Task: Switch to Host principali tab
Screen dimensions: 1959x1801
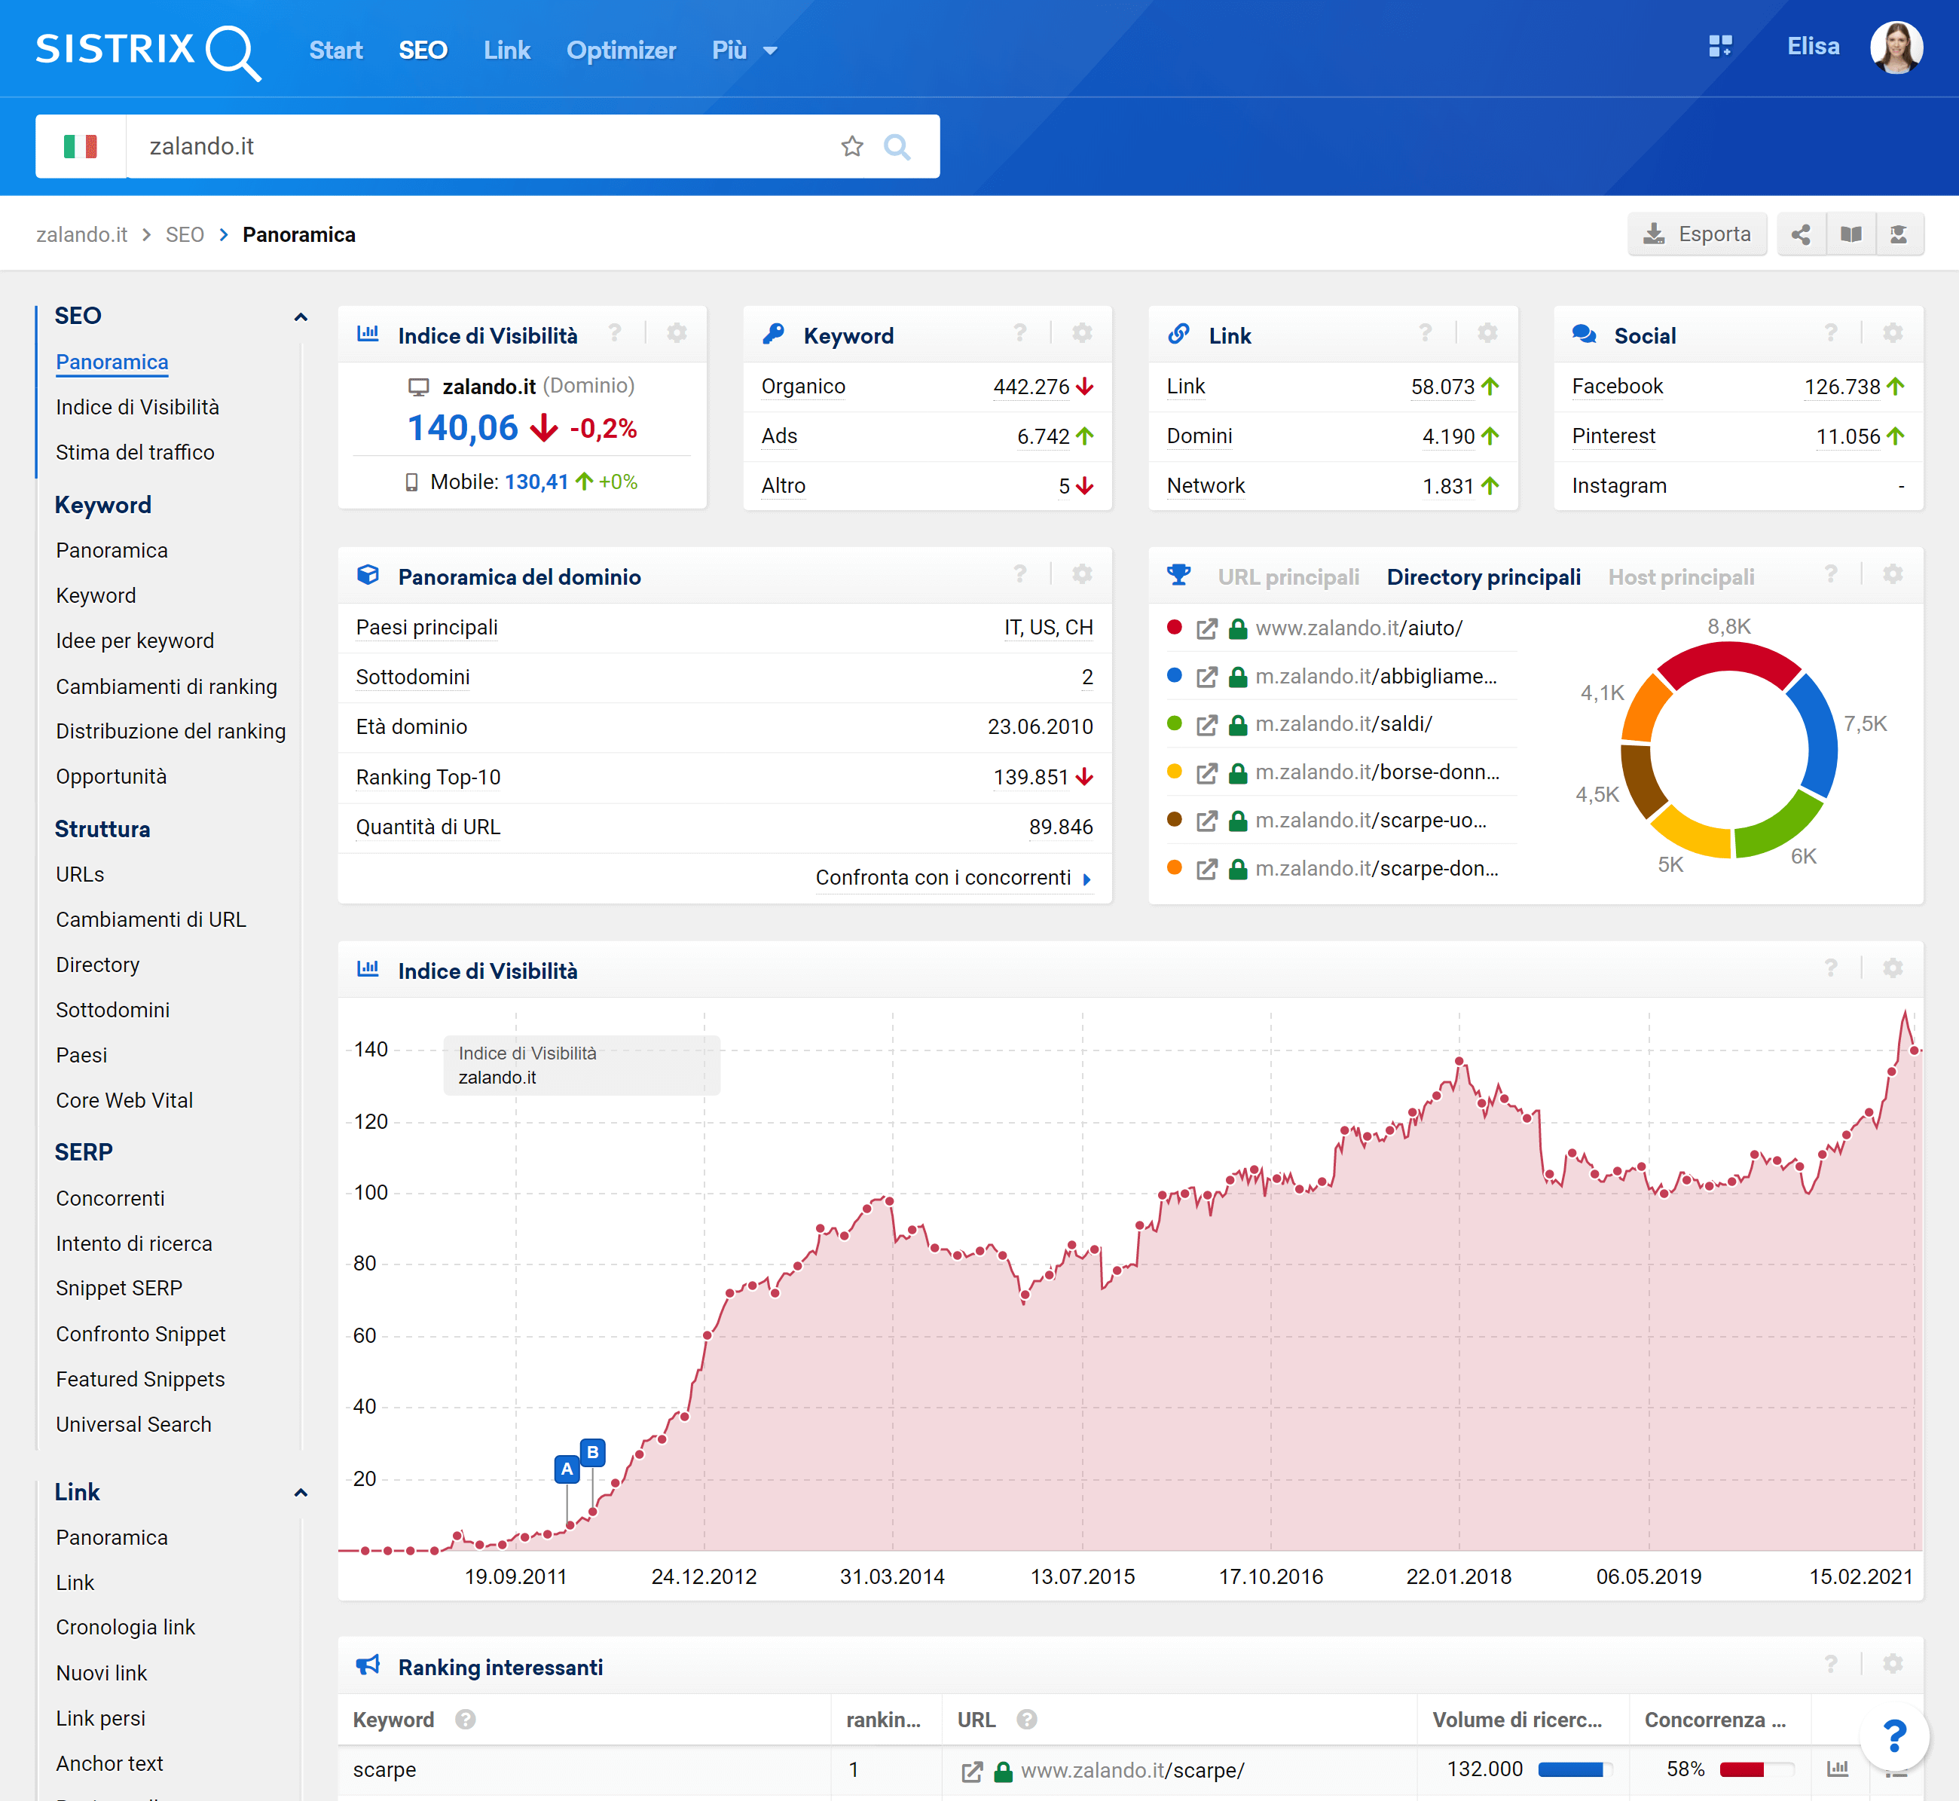Action: click(x=1680, y=577)
